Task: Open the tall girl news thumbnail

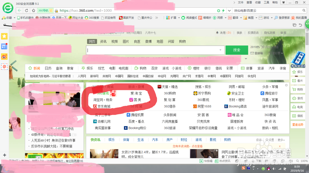Action: point(104,154)
